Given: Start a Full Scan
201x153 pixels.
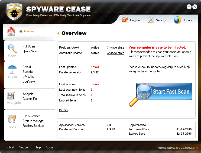Looking at the screenshot, I should (x=29, y=46).
